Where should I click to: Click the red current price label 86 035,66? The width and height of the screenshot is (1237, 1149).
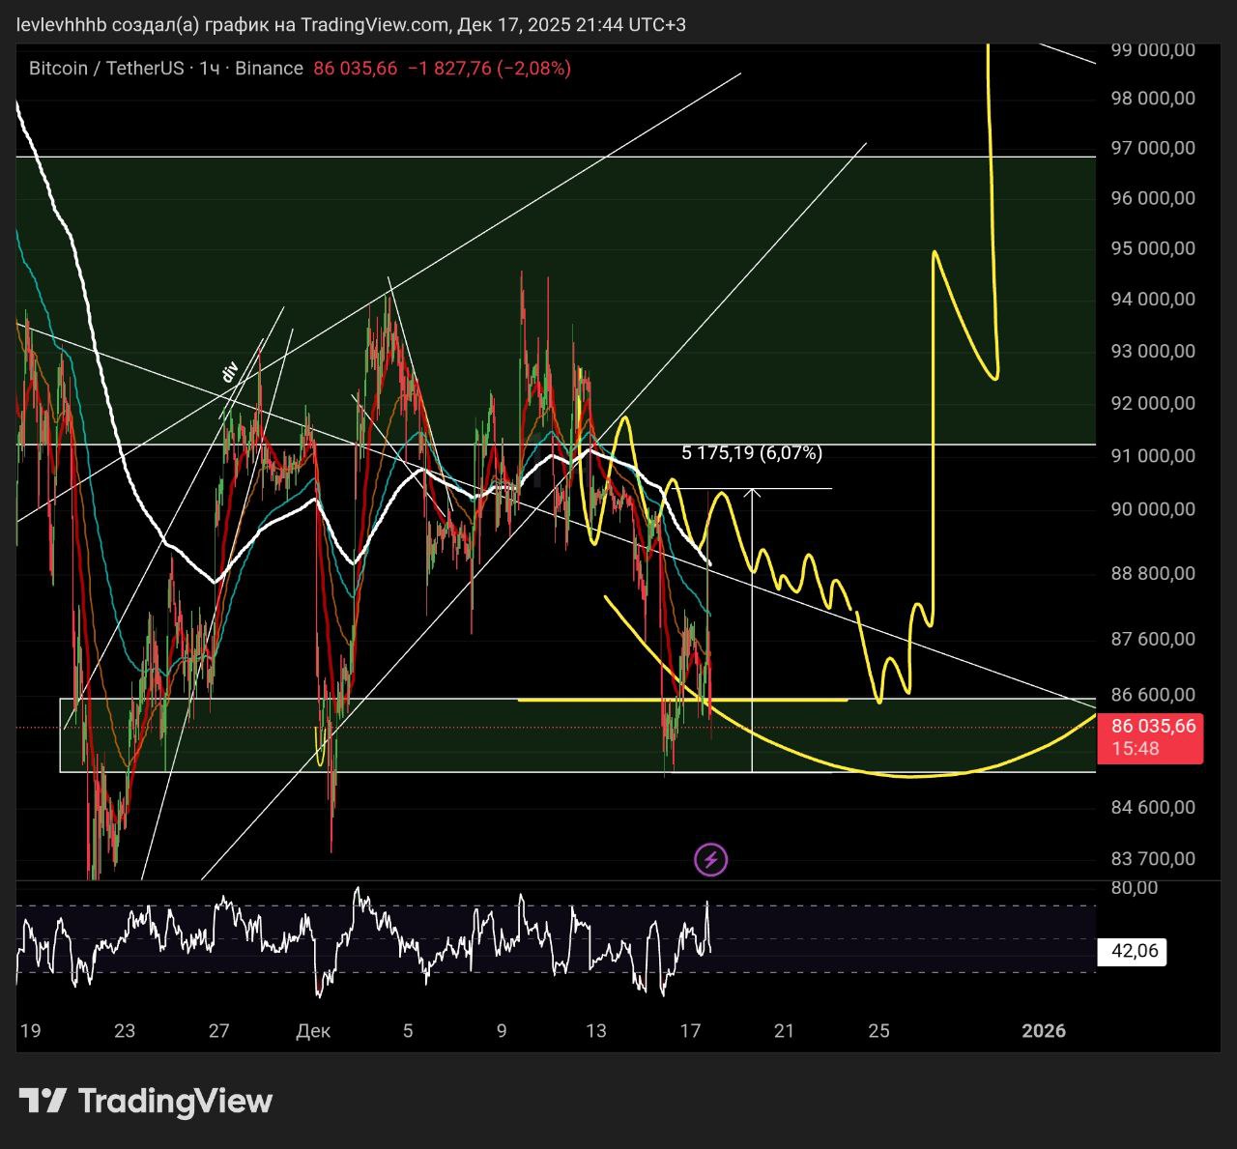pos(1153,727)
